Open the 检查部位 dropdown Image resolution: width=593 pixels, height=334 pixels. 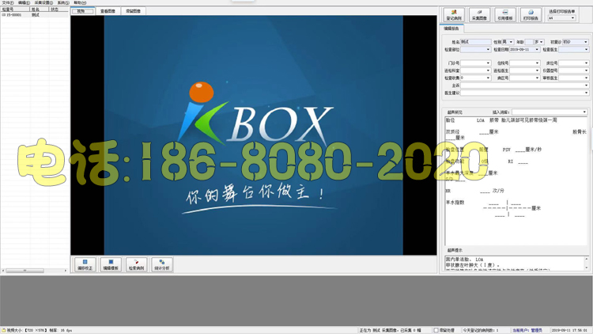click(488, 50)
